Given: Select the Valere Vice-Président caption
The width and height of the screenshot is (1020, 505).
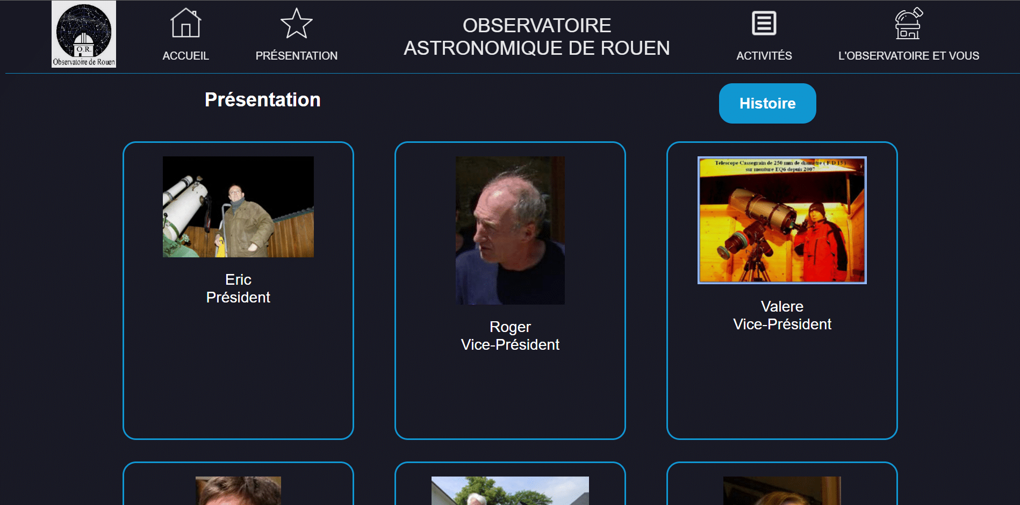Looking at the screenshot, I should pos(782,315).
